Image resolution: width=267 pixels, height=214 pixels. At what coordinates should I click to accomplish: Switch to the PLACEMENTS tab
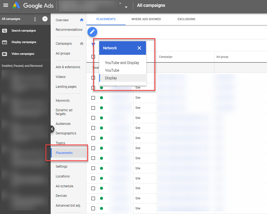pos(106,19)
